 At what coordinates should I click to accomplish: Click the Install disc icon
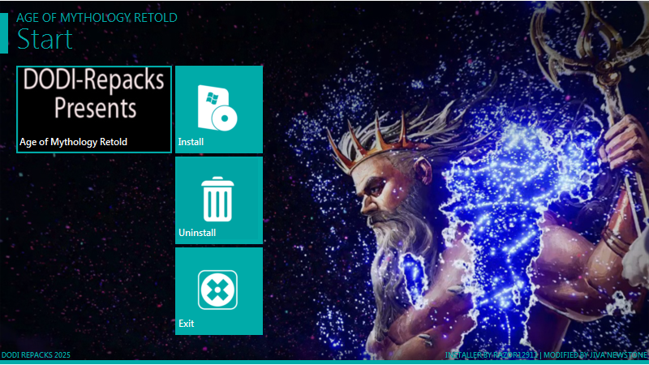point(217,108)
